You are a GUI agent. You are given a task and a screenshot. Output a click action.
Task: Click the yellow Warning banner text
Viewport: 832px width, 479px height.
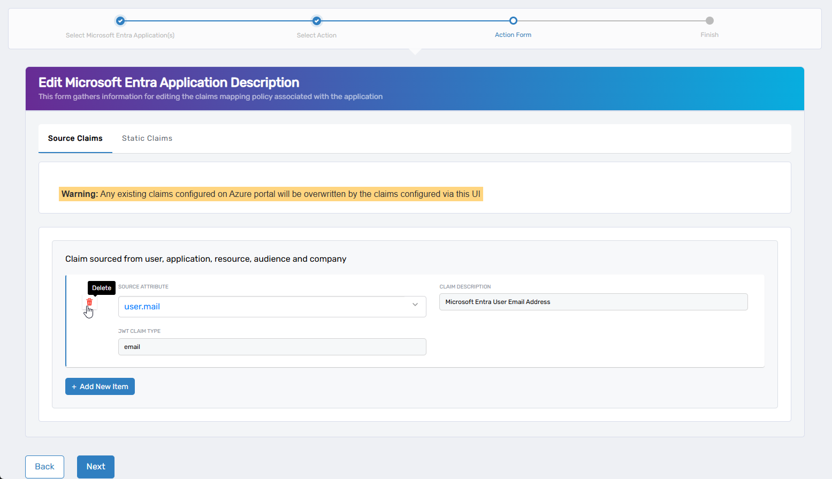pyautogui.click(x=271, y=194)
